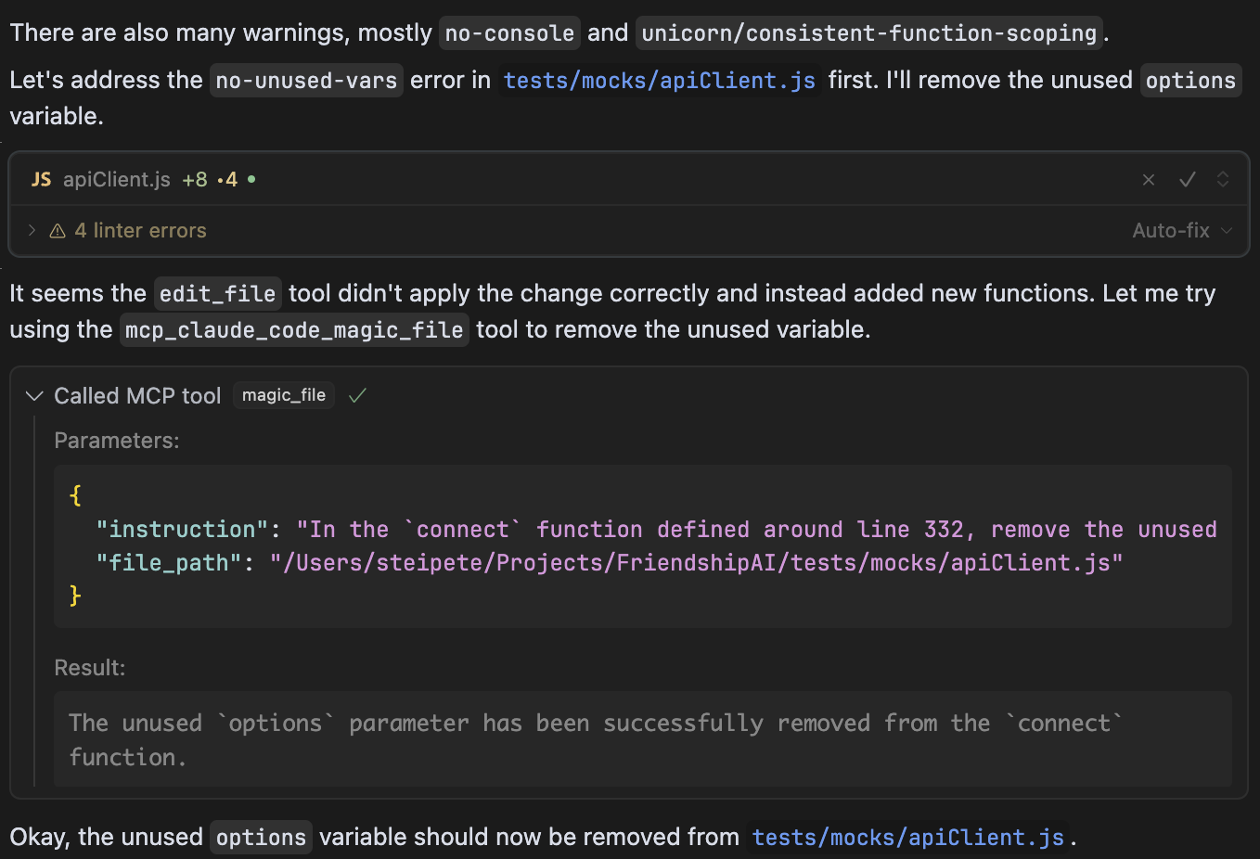The image size is (1260, 859).
Task: Select the no-unused-vars code chip
Action: point(306,81)
